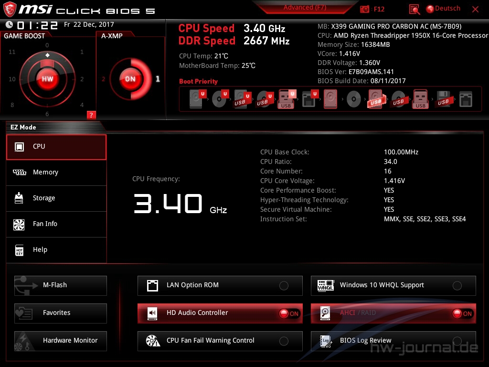Open the Help panel
Screen dimensions: 489x367
pos(56,249)
